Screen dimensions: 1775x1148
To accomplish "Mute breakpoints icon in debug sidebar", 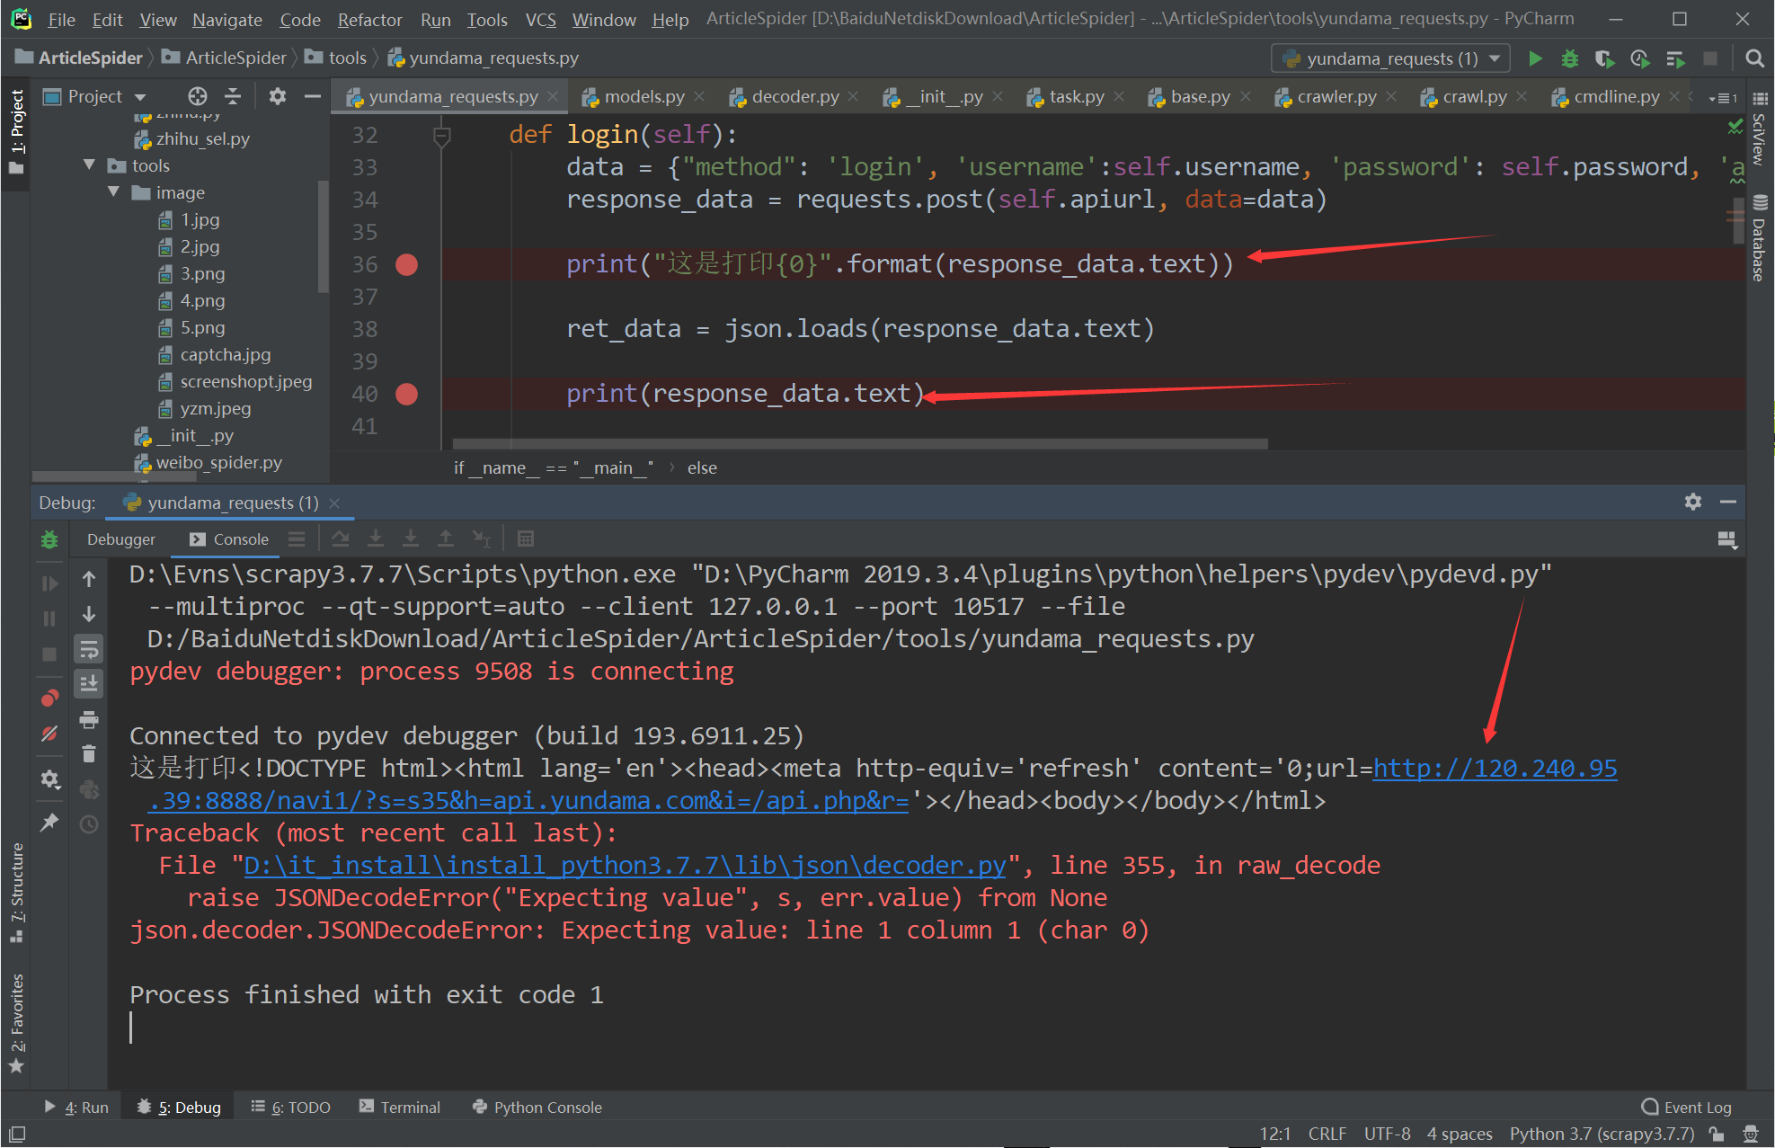I will 49,734.
